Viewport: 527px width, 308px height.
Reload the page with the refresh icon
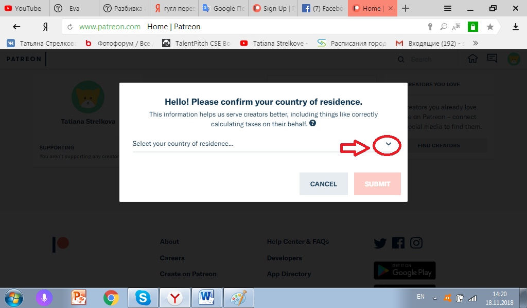tap(70, 27)
